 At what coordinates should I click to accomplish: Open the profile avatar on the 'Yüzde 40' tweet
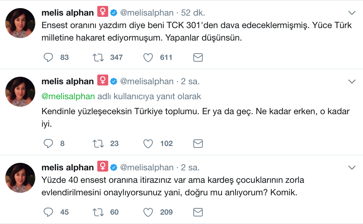coord(20,178)
